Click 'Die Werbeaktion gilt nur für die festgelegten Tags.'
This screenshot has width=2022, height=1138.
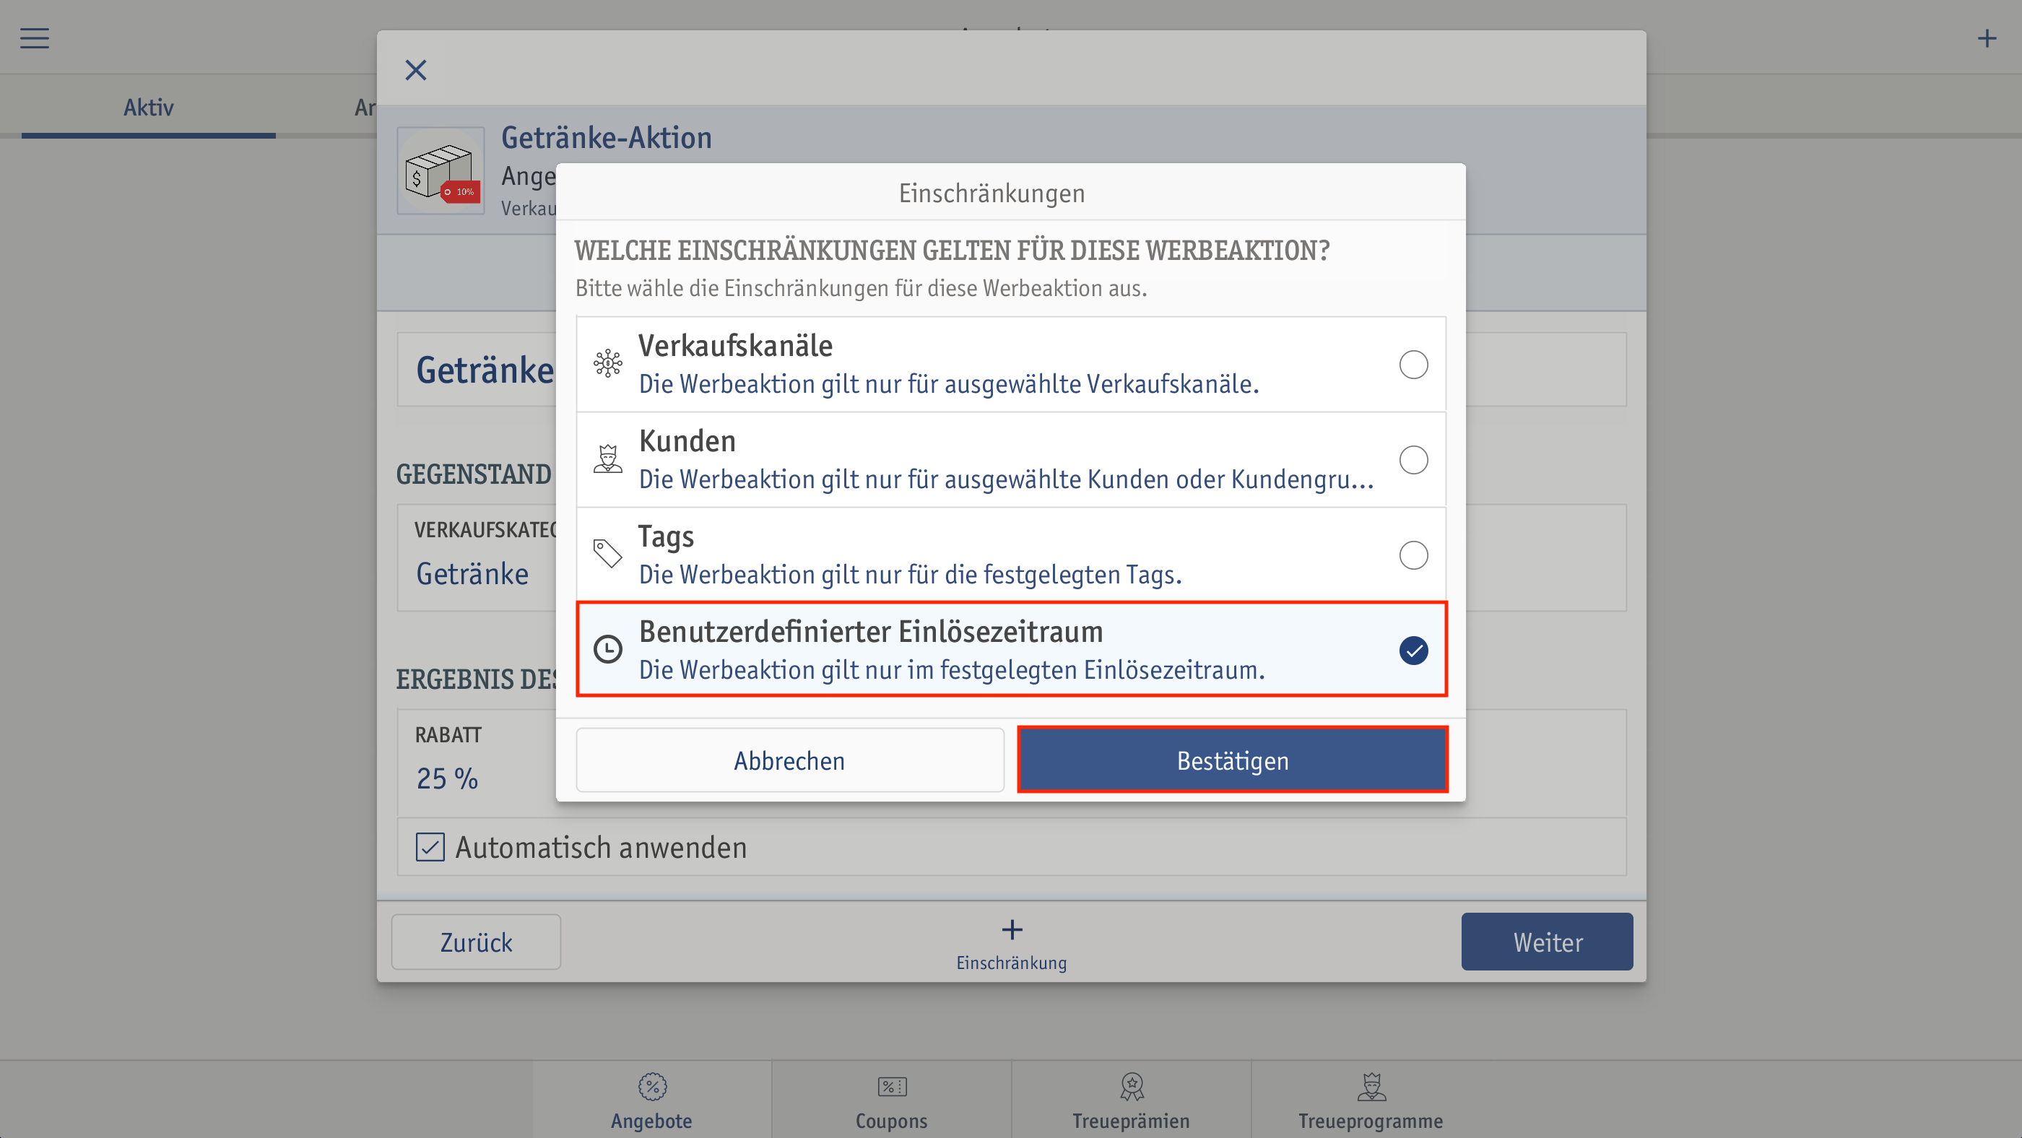(911, 575)
